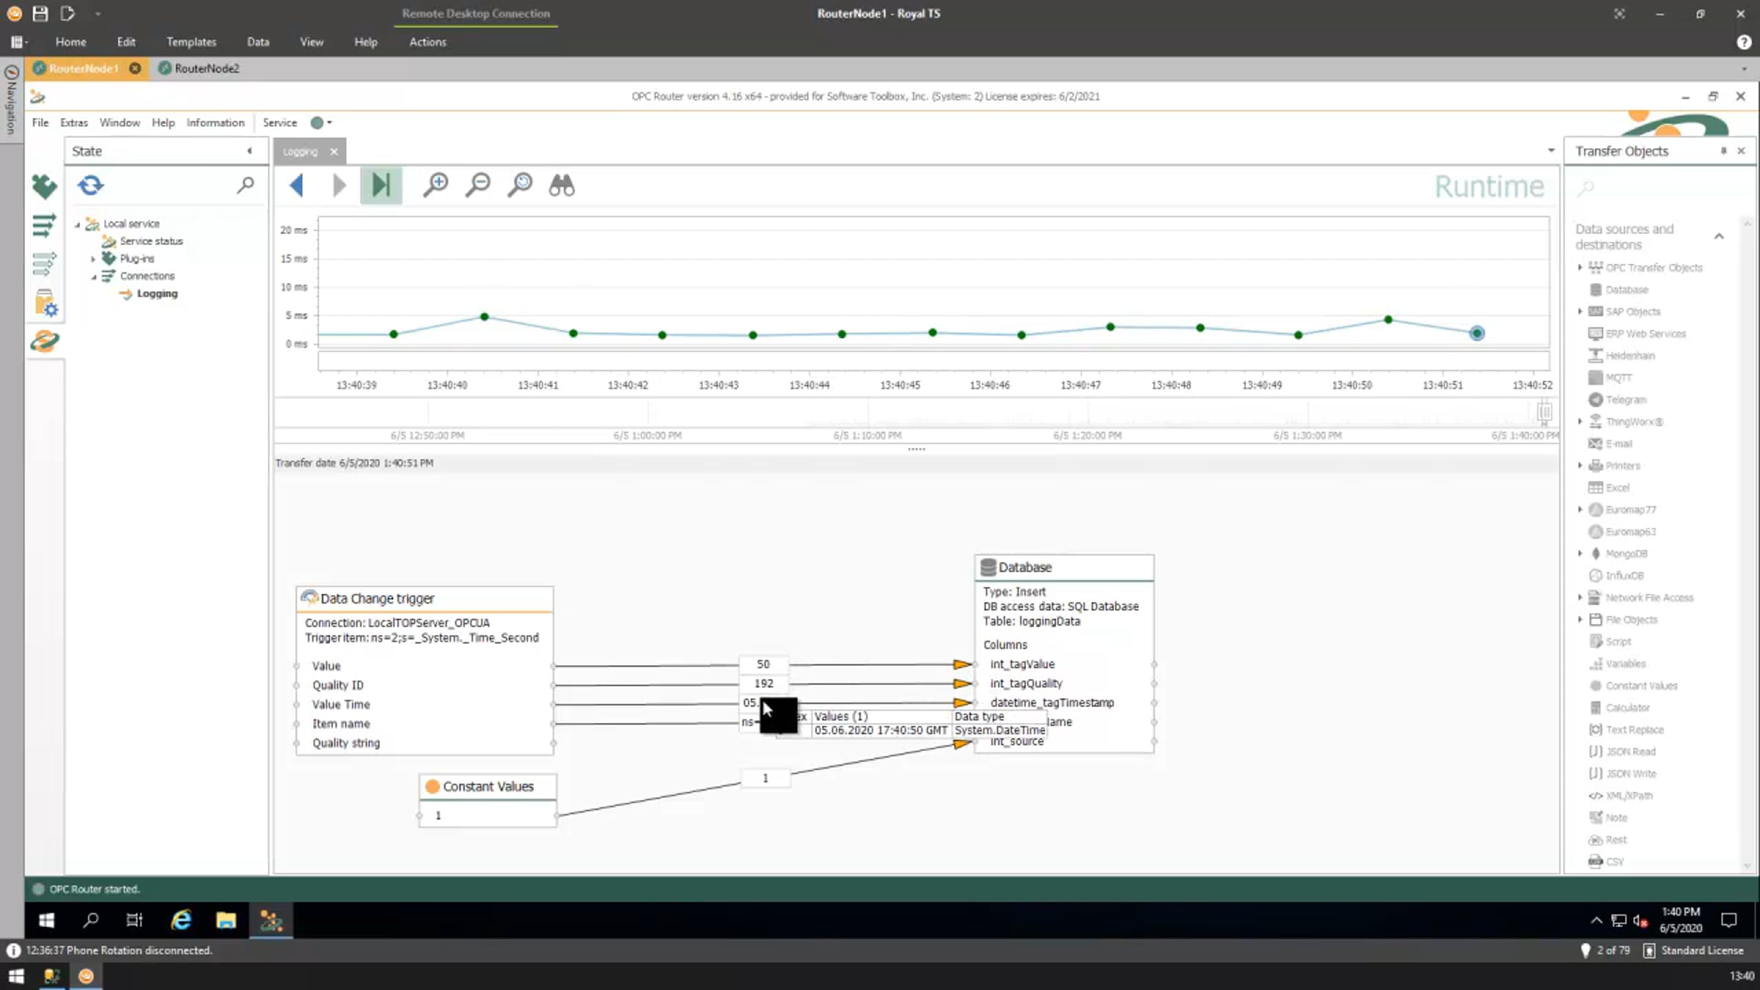Toggle the jump-to-latest live button
The image size is (1760, 990).
381,185
